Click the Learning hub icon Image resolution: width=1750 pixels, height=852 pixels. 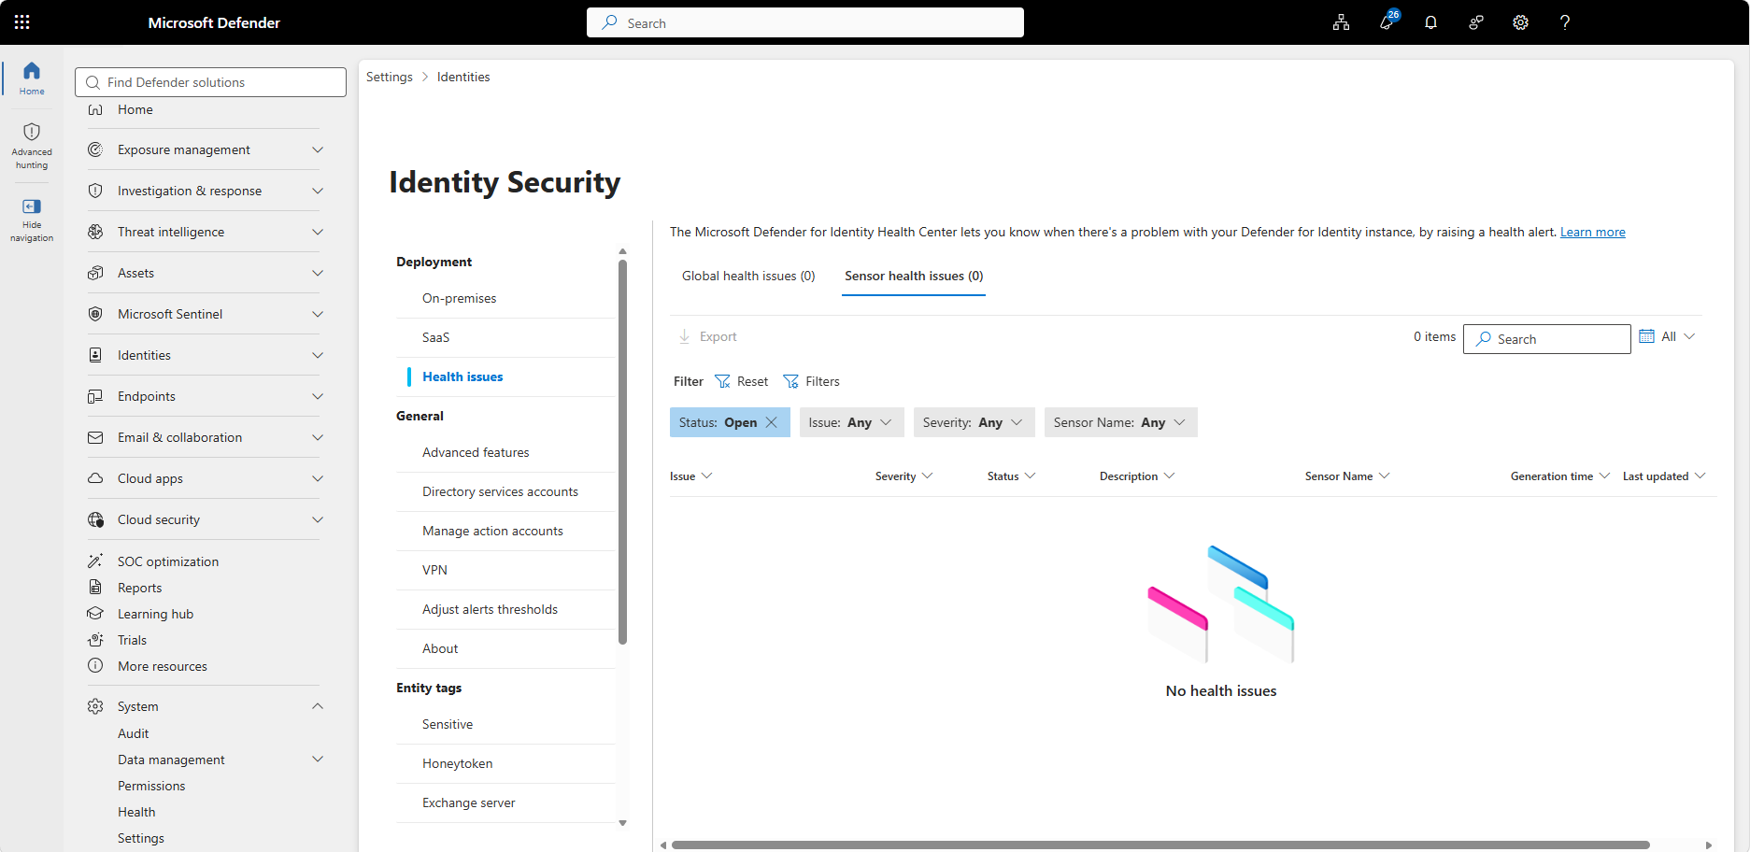(95, 614)
